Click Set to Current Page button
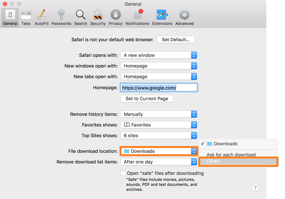This screenshot has height=199, width=285. pyautogui.click(x=147, y=98)
